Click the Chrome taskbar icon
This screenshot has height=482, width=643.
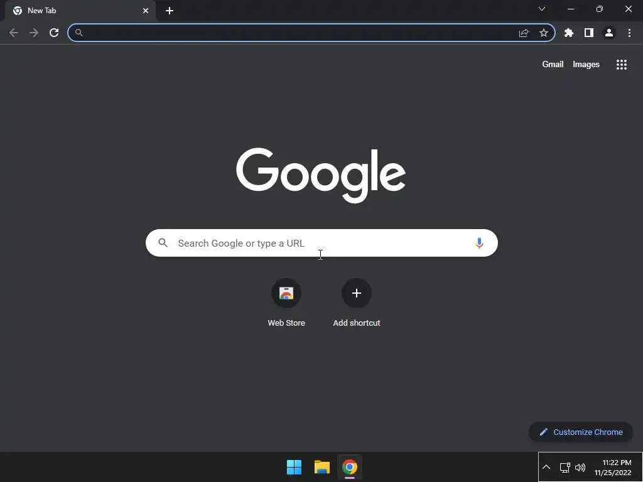[350, 467]
